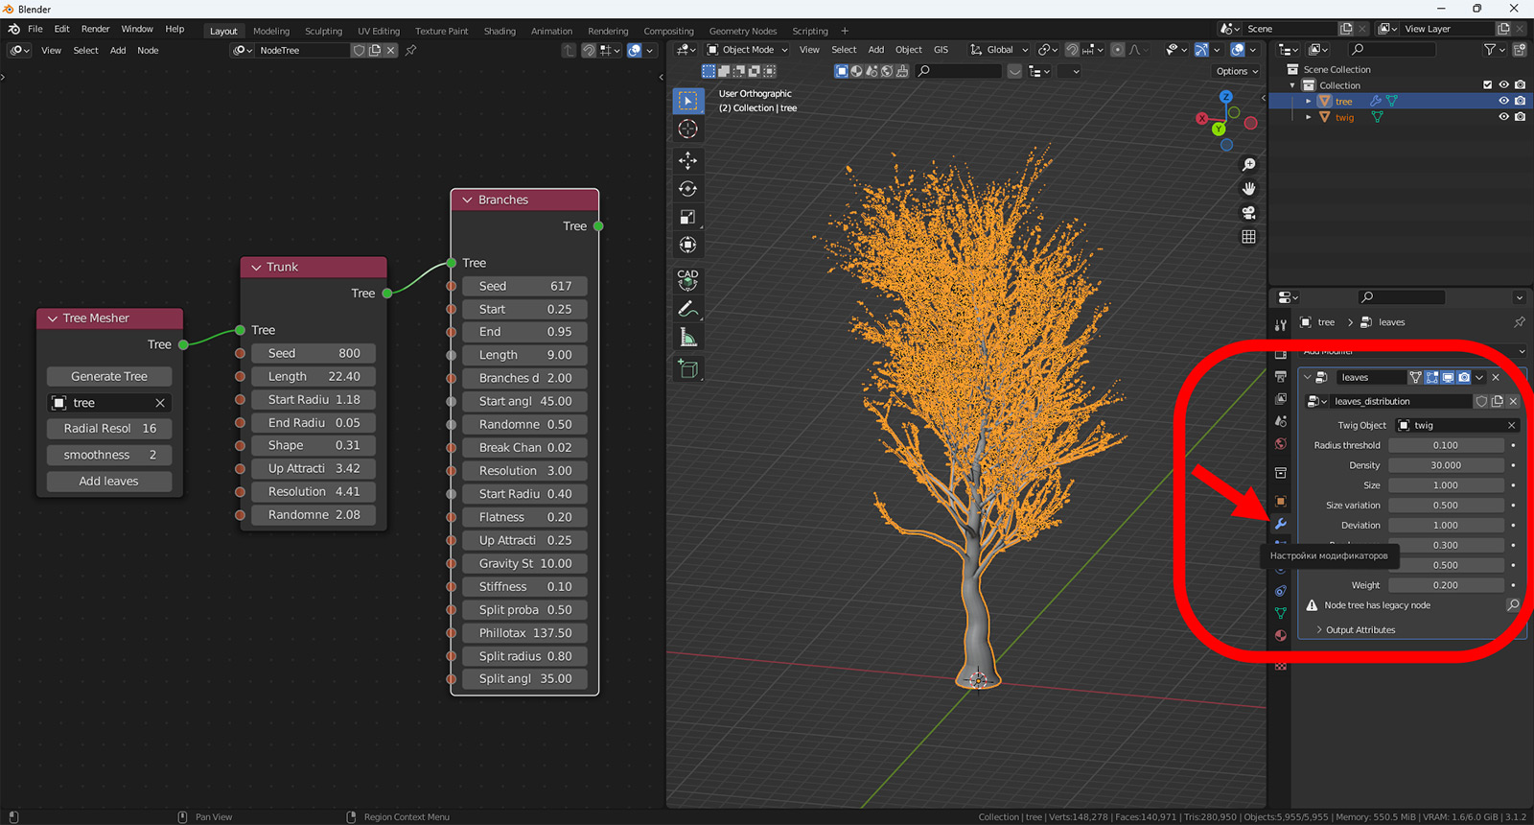The width and height of the screenshot is (1534, 825).
Task: Click the Add Cube tool icon
Action: click(x=687, y=368)
